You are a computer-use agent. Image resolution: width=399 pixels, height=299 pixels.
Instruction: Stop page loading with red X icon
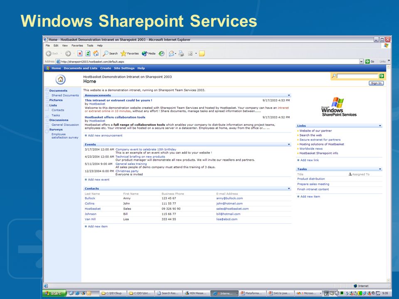(x=80, y=54)
